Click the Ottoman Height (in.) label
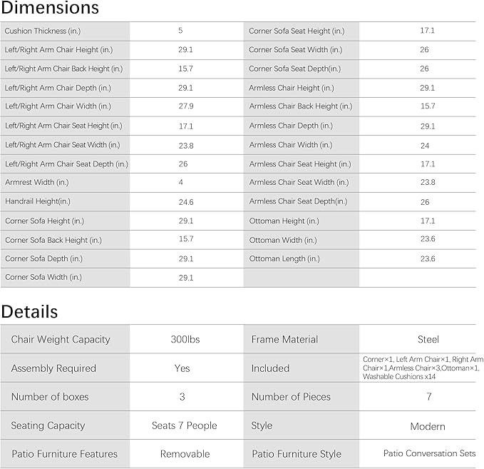Screen dimensions: 484x469 pyautogui.click(x=284, y=221)
